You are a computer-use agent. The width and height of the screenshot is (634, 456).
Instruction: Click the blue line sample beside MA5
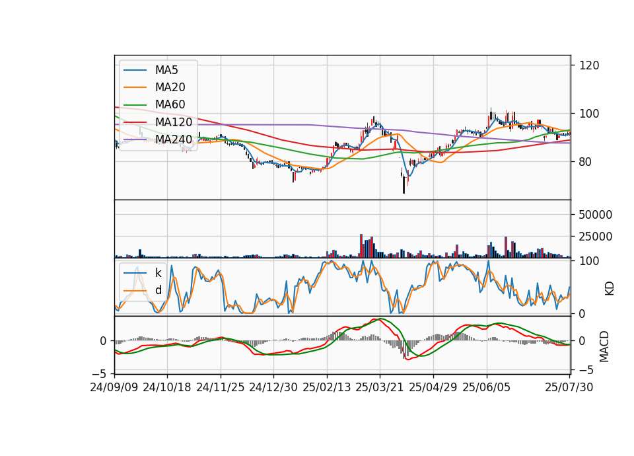pyautogui.click(x=135, y=71)
